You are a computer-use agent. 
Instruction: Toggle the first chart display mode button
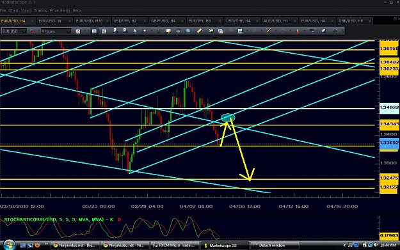pos(94,31)
